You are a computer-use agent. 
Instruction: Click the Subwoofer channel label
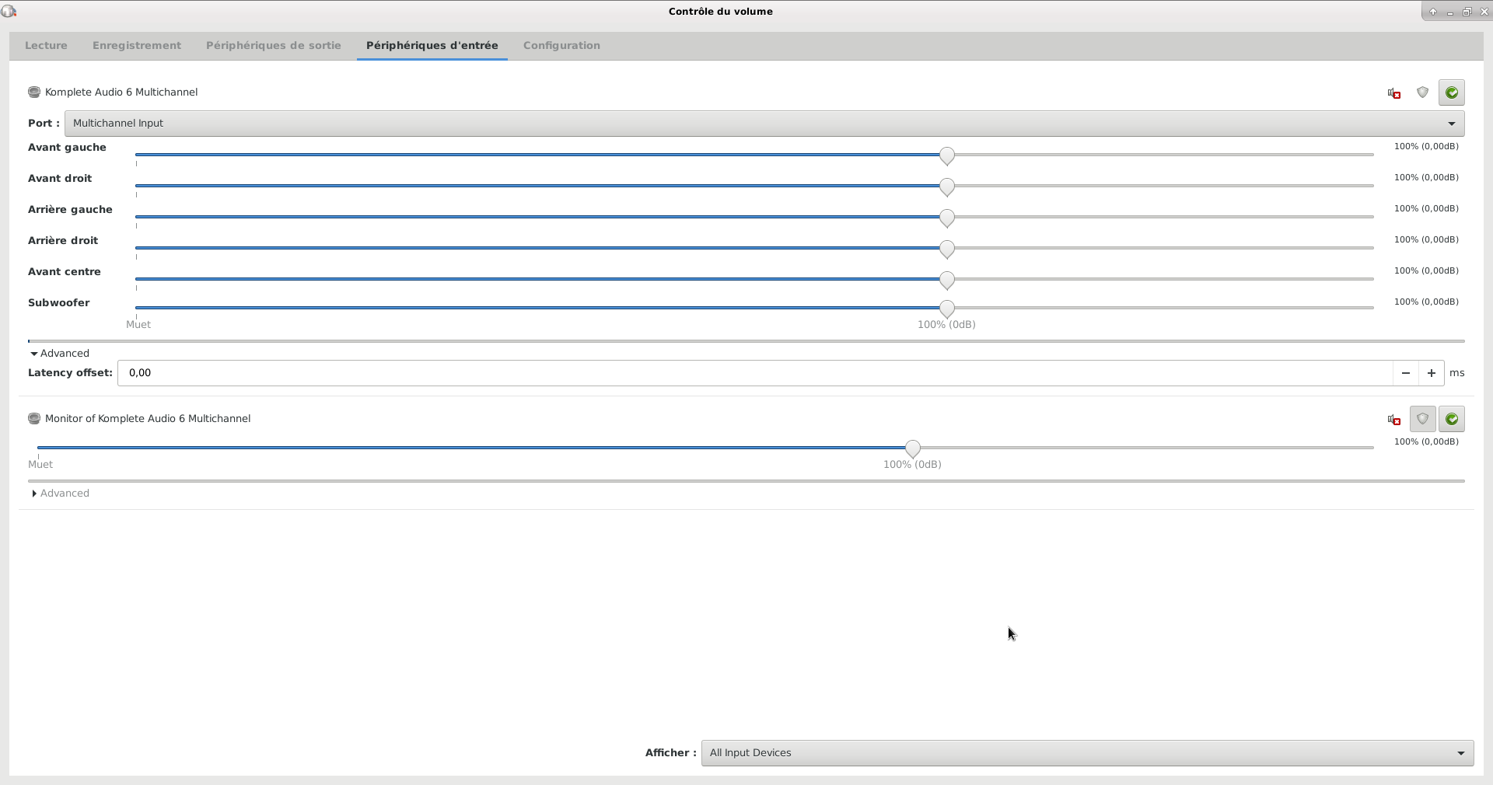(x=59, y=303)
